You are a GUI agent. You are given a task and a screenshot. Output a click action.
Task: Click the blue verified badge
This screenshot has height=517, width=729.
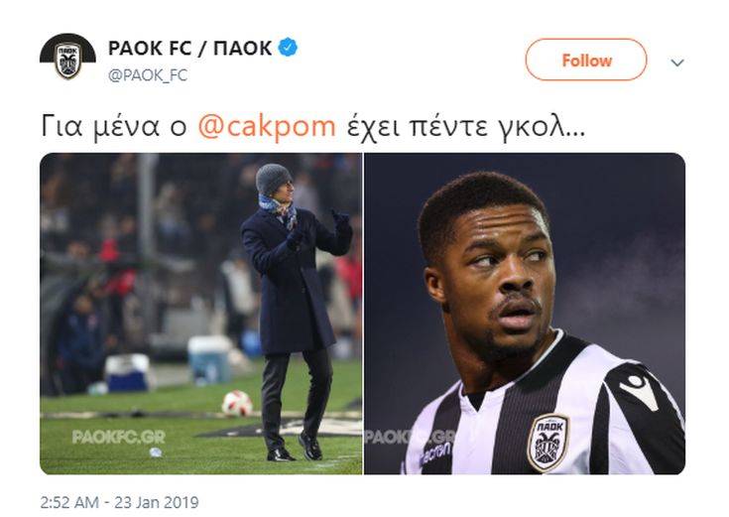288,47
